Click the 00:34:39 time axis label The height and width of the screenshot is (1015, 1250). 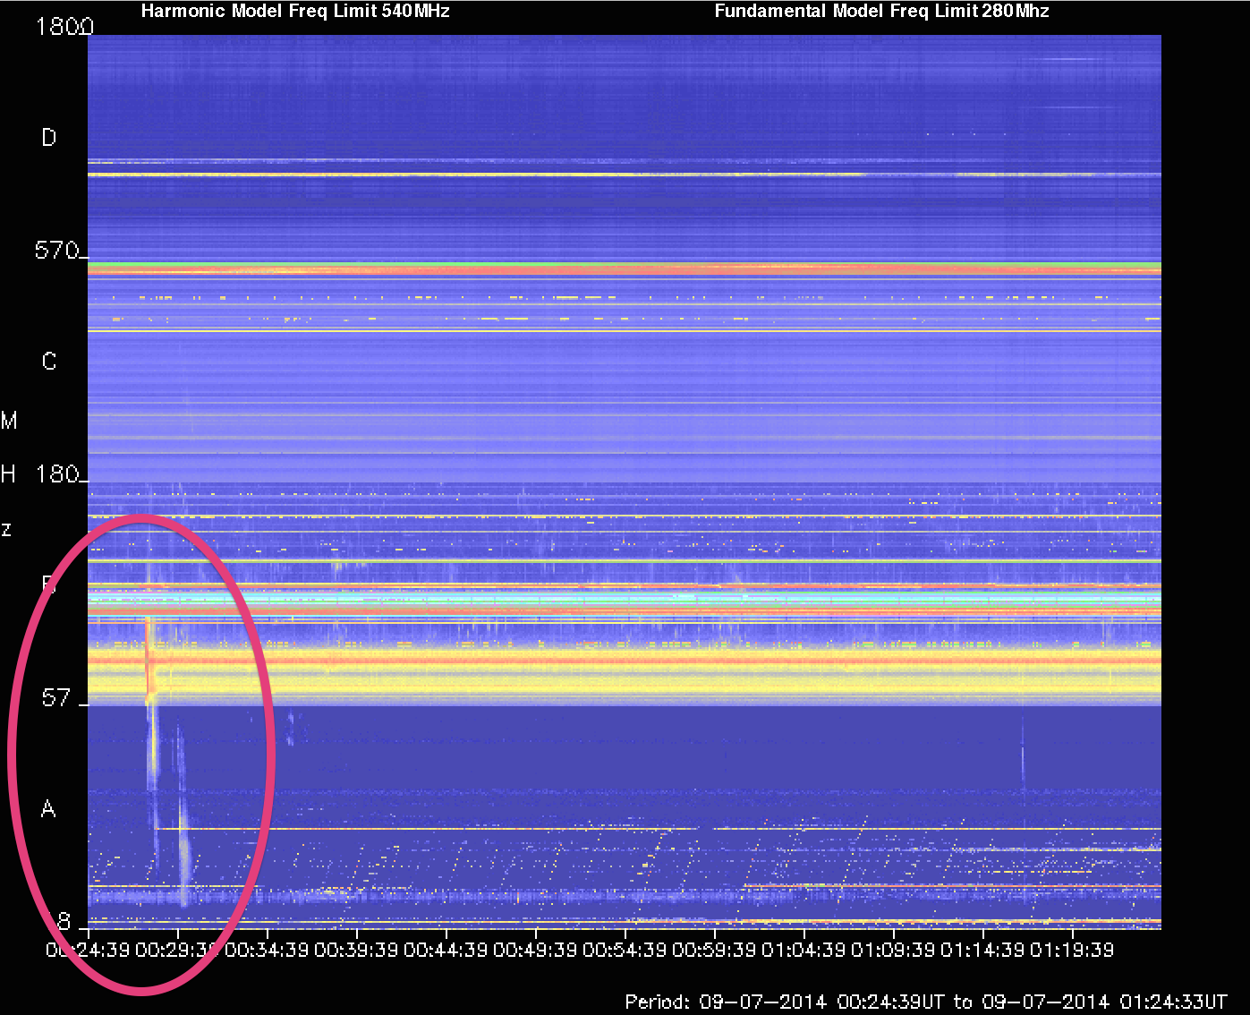(x=267, y=950)
